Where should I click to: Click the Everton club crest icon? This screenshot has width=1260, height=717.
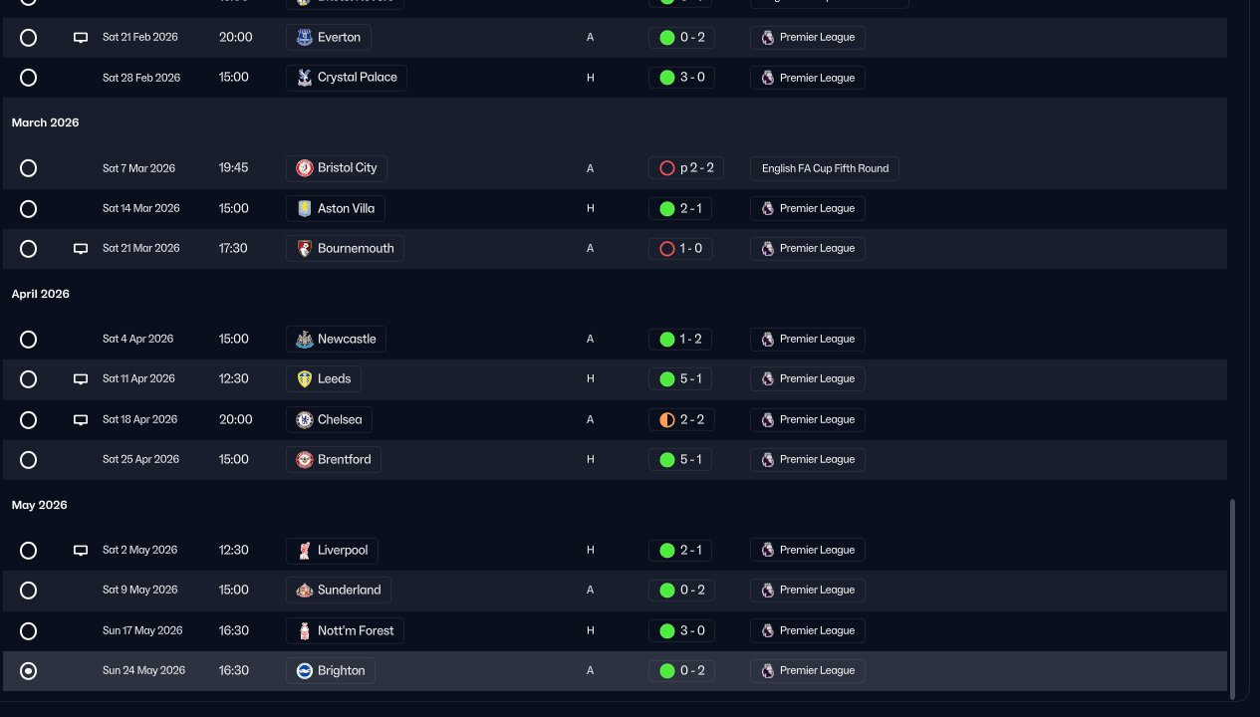(305, 38)
